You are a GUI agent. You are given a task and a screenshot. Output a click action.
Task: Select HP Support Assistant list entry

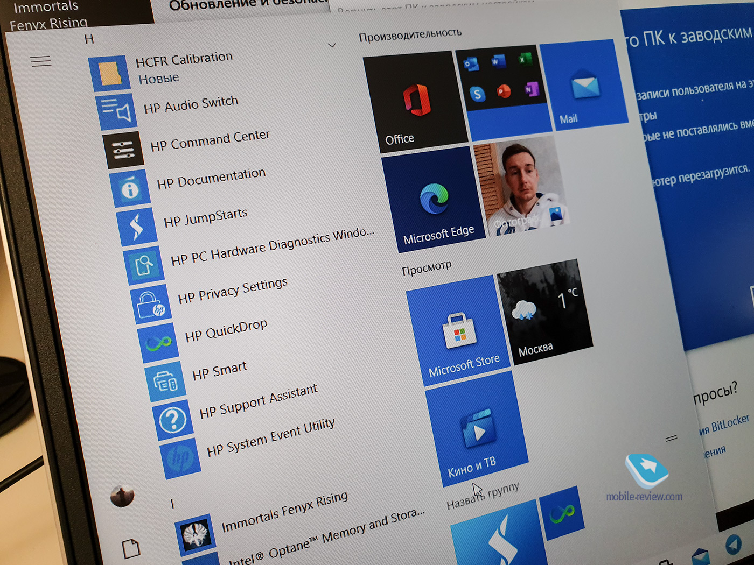[x=259, y=401]
